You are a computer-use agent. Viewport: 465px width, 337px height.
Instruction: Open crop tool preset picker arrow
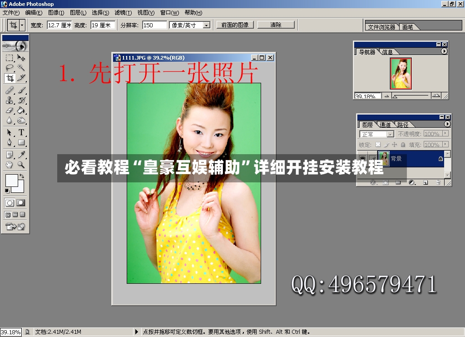tap(22, 25)
